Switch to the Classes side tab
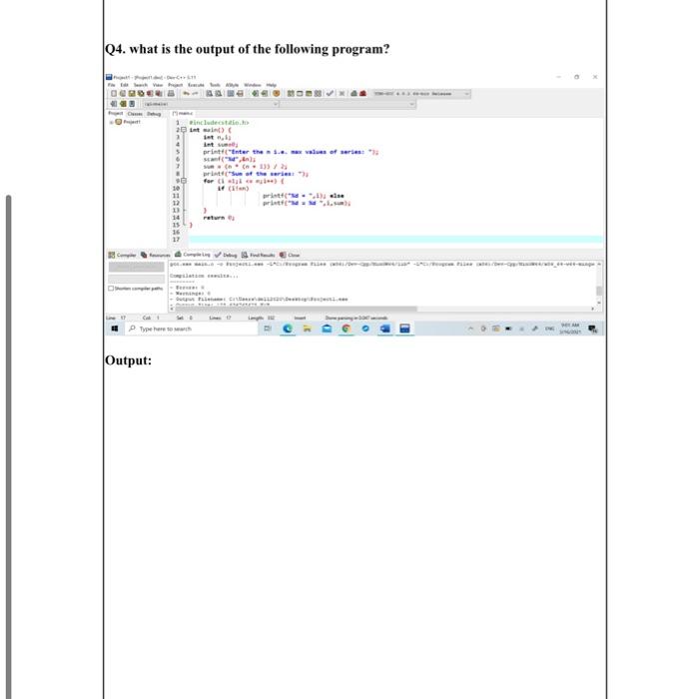This screenshot has width=698, height=699. [x=135, y=114]
